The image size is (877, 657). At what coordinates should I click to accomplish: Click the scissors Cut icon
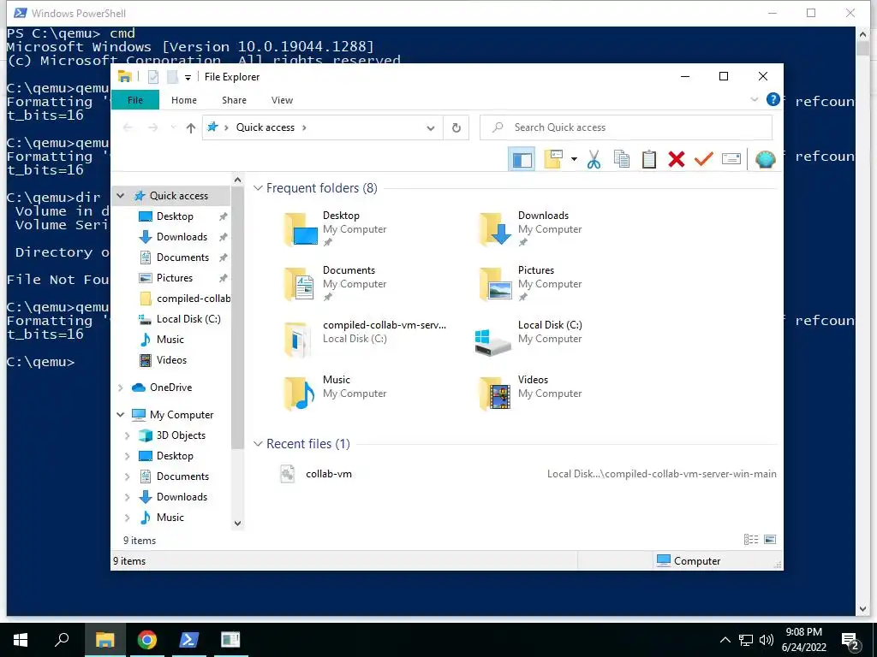[594, 159]
